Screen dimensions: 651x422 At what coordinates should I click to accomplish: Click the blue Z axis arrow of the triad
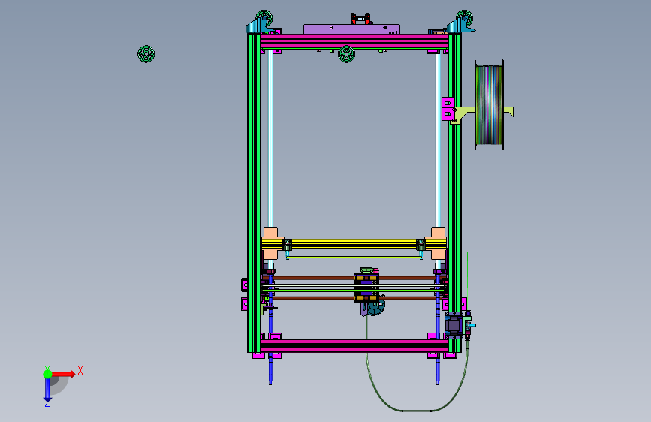tap(47, 390)
